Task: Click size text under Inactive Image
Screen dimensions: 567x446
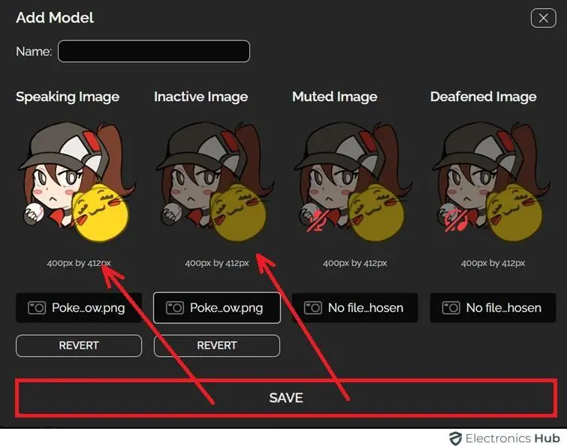Action: pyautogui.click(x=217, y=263)
